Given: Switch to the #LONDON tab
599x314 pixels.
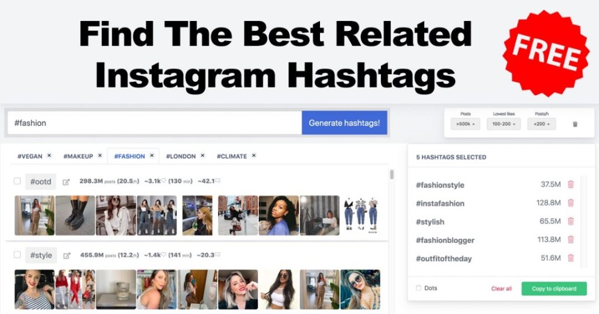Looking at the screenshot, I should [181, 156].
